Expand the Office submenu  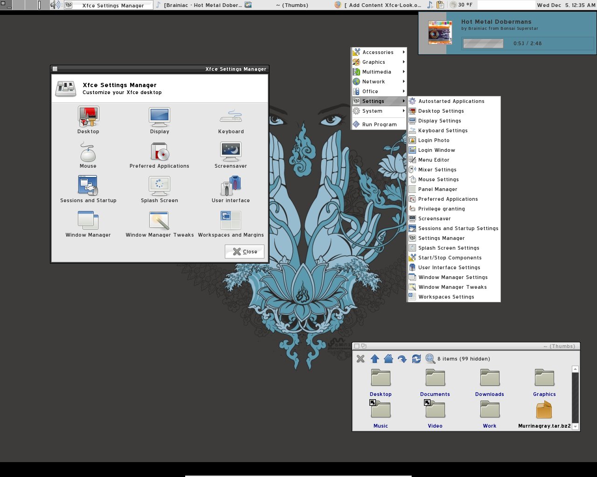point(379,91)
